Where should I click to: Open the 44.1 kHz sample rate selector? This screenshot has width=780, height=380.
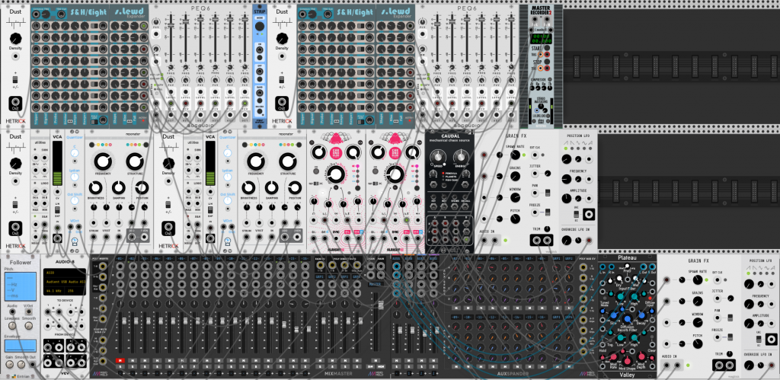54,290
